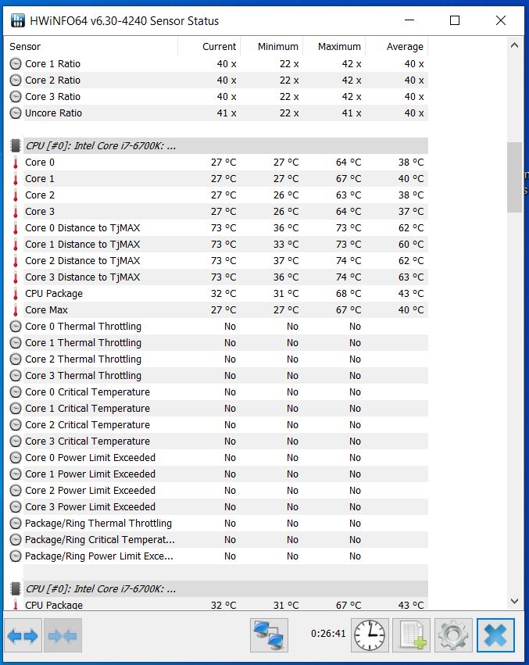Click the expand columns blue arrows icon
The width and height of the screenshot is (529, 665).
[23, 635]
